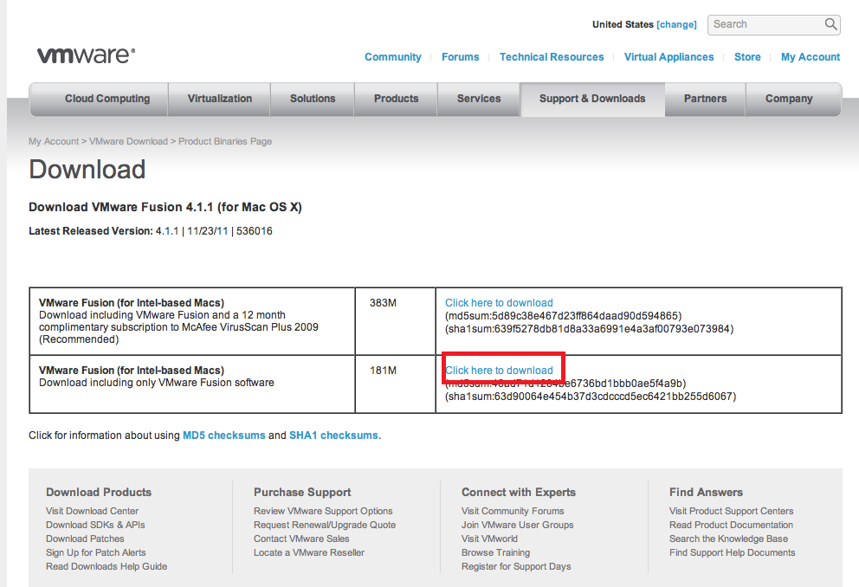Image resolution: width=859 pixels, height=587 pixels.
Task: Click Search the Knowledge Base
Action: pos(728,539)
